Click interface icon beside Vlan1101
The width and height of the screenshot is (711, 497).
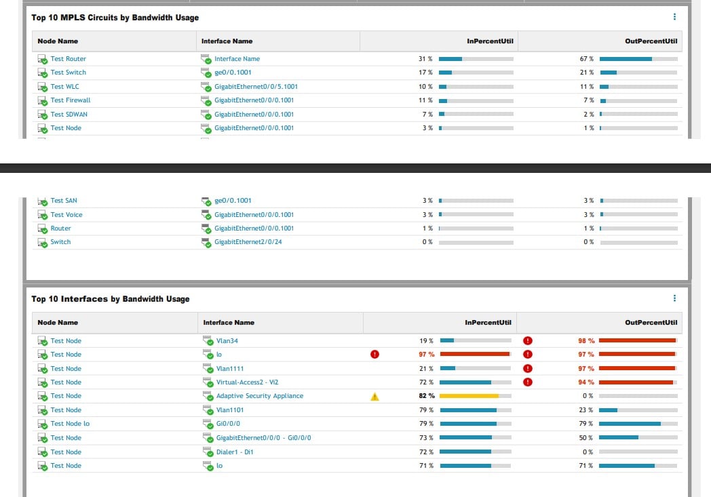[208, 410]
